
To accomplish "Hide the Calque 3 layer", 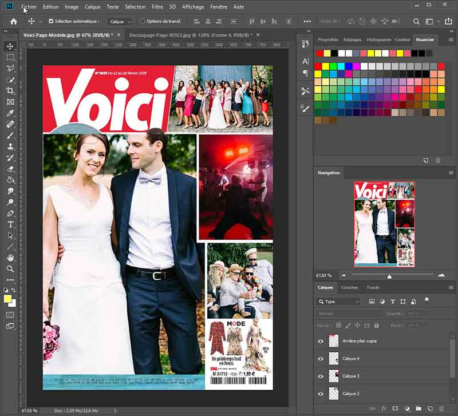I will 321,377.
